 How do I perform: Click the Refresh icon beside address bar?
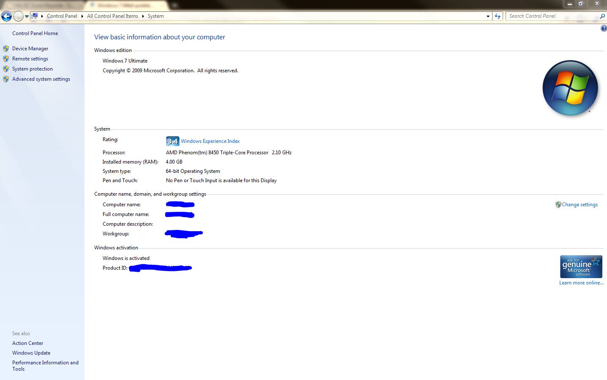498,16
